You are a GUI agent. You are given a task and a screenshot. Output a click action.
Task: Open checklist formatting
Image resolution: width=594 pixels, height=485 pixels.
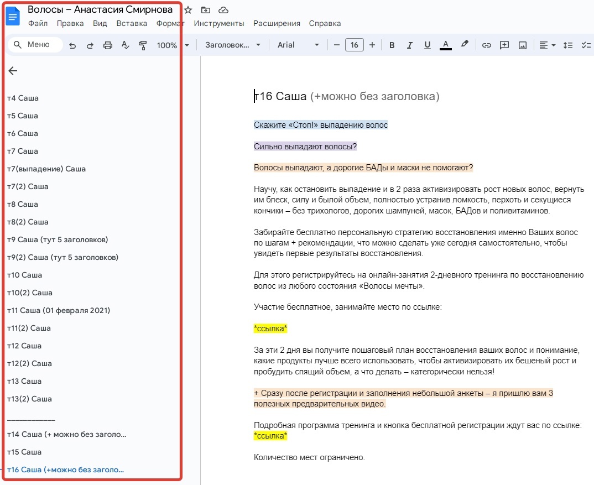coord(586,45)
